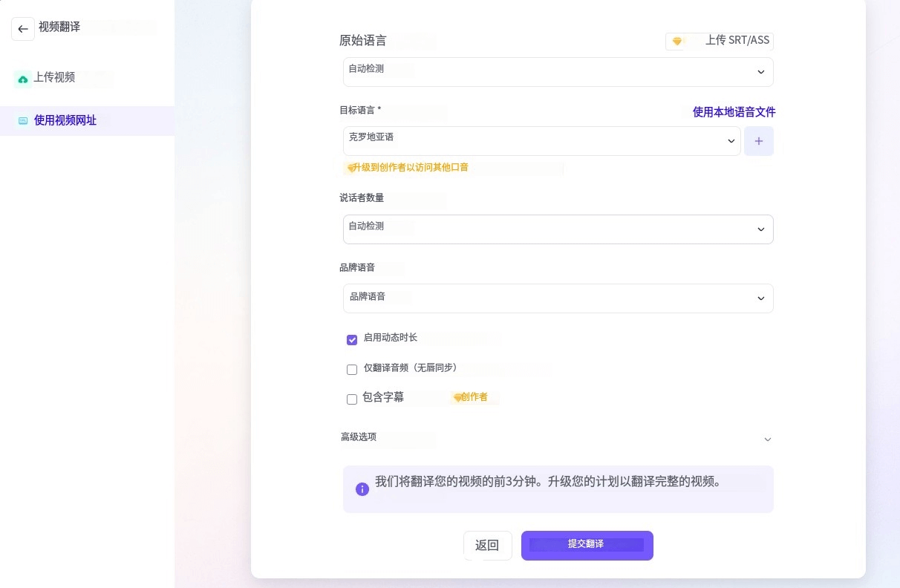900x588 pixels.
Task: Click the plus button to add target language
Action: tap(759, 141)
